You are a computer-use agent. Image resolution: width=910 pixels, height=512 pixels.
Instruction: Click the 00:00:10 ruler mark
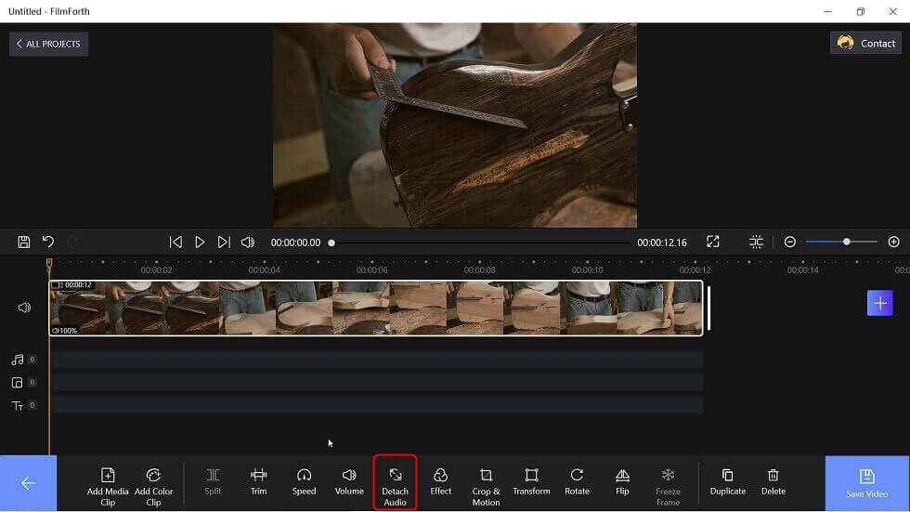(x=587, y=269)
